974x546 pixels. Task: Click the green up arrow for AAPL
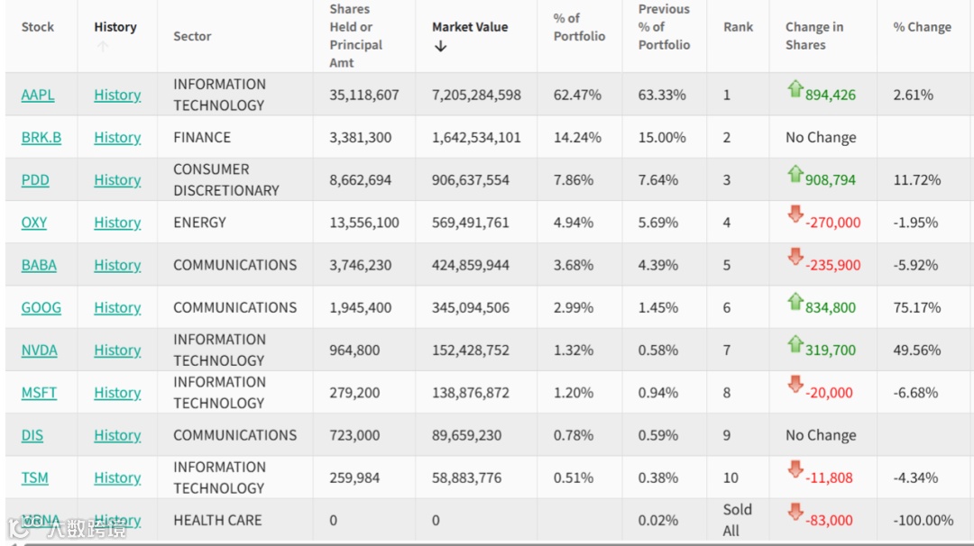tap(795, 88)
